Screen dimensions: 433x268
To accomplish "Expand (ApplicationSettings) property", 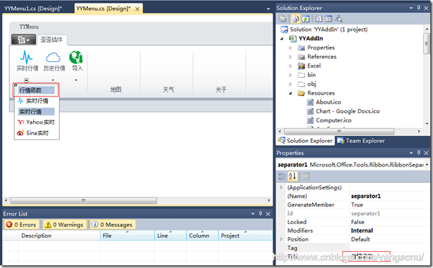I will [x=281, y=187].
